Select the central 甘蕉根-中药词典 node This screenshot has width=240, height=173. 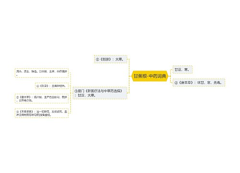(150, 76)
